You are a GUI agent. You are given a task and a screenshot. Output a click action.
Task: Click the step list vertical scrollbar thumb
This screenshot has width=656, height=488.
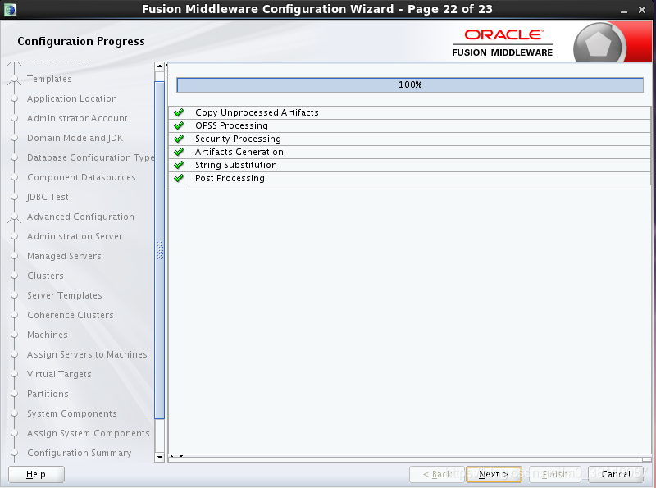pos(159,250)
